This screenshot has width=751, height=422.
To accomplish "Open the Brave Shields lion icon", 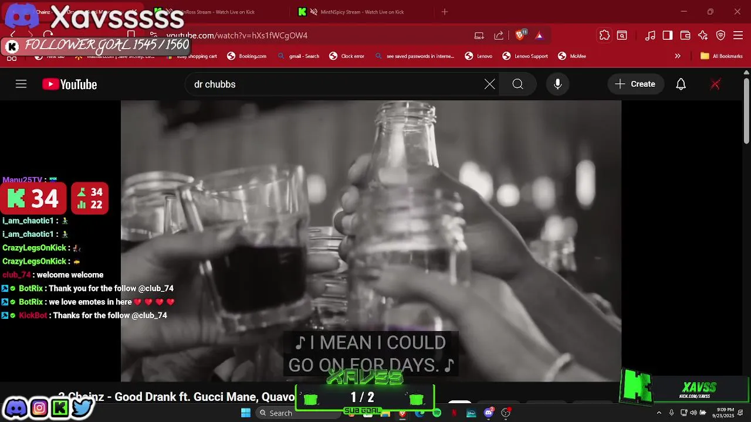I will pyautogui.click(x=519, y=35).
